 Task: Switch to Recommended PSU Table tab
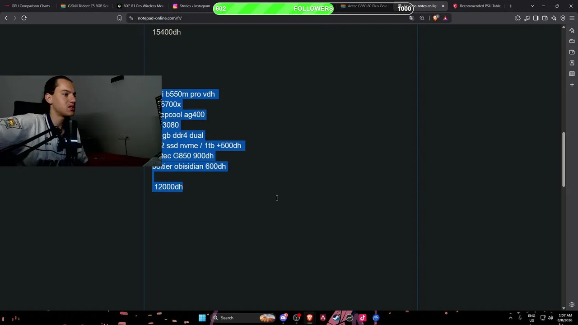(x=476, y=6)
